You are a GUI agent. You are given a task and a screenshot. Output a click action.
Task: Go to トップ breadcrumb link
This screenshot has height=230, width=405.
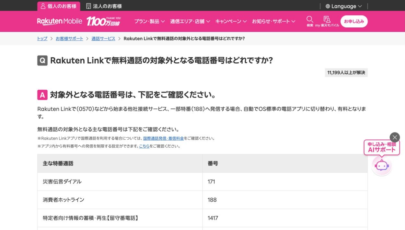42,38
